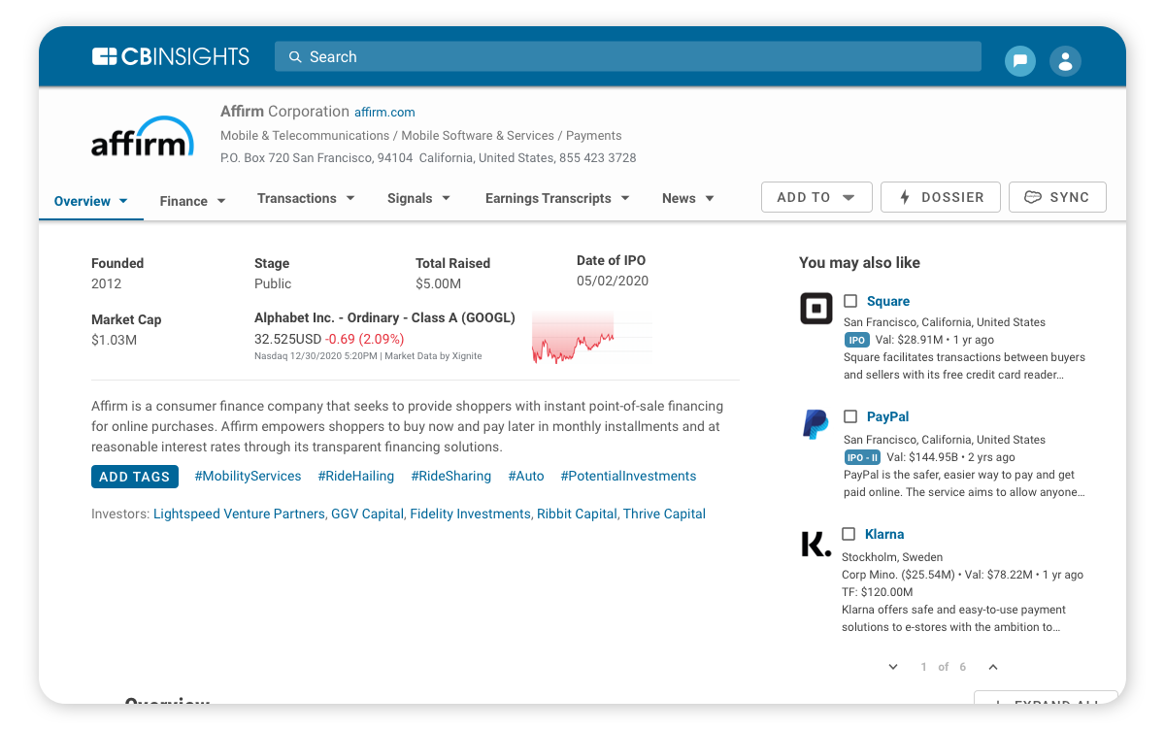This screenshot has height=730, width=1165.
Task: Open the ADD TO dropdown
Action: [x=816, y=197]
